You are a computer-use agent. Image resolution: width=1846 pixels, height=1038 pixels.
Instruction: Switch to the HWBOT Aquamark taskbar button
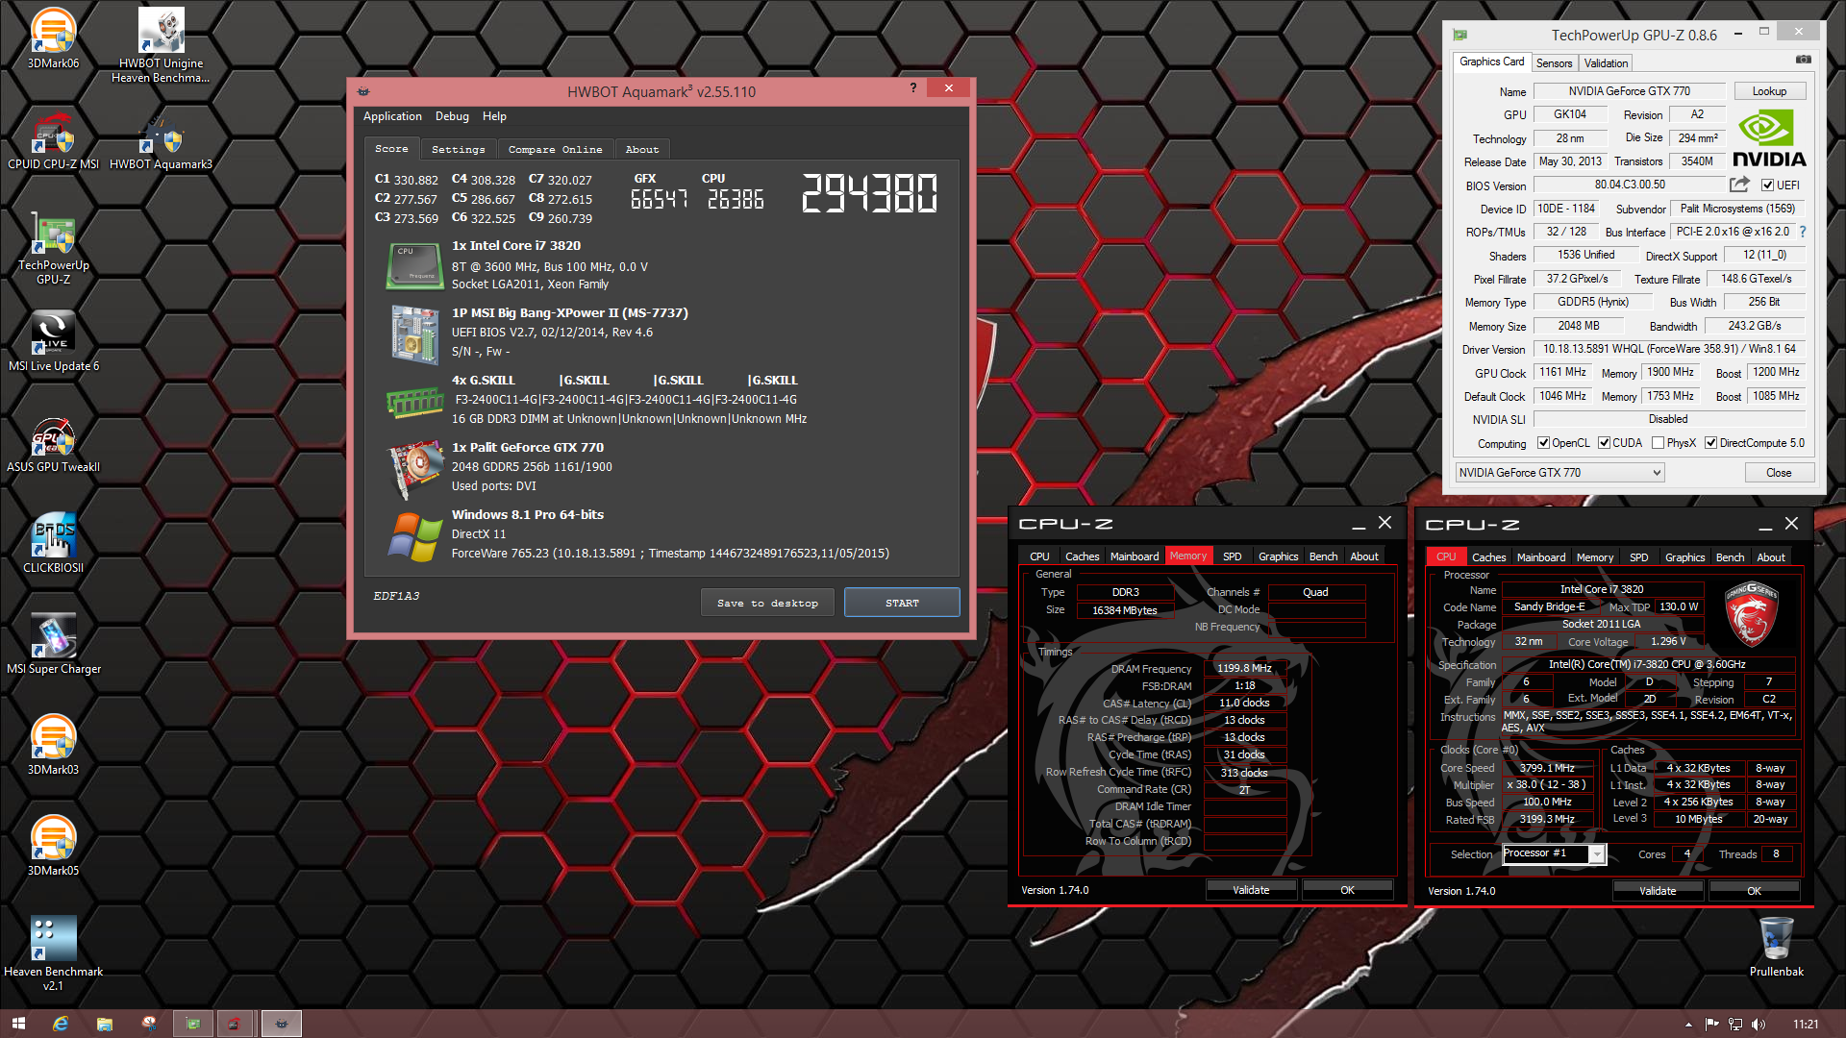282,1024
